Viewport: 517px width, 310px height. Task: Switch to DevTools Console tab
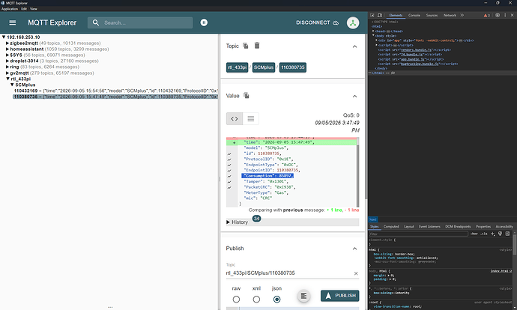pyautogui.click(x=414, y=15)
